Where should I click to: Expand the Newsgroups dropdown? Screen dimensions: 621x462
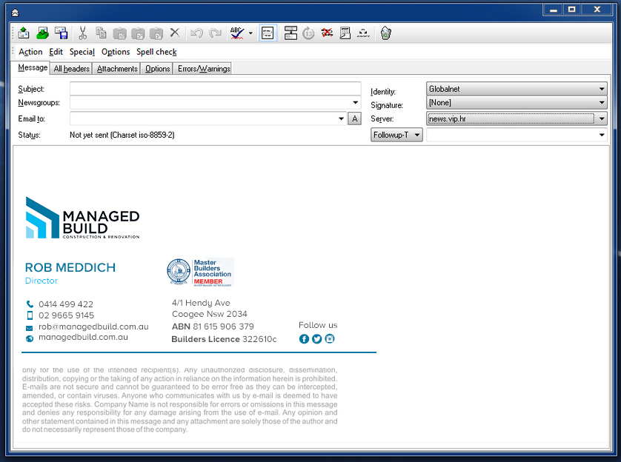pyautogui.click(x=355, y=103)
